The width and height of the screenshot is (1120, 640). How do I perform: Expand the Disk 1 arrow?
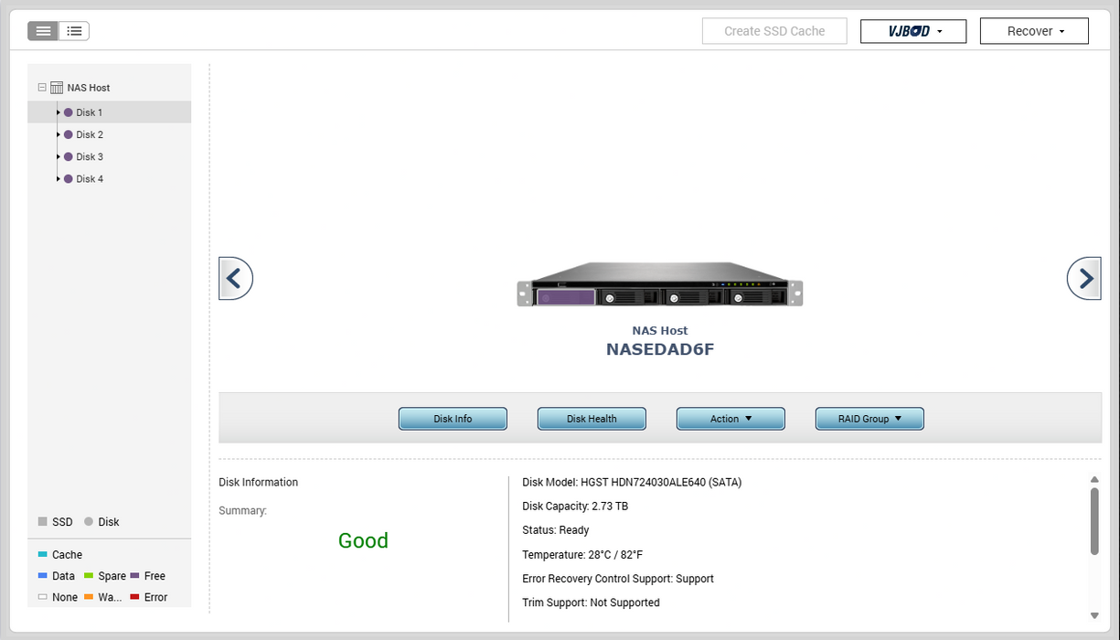(x=59, y=112)
